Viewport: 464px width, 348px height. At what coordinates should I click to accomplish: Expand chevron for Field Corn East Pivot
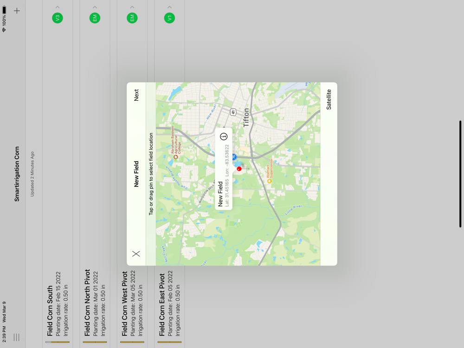(x=169, y=7)
